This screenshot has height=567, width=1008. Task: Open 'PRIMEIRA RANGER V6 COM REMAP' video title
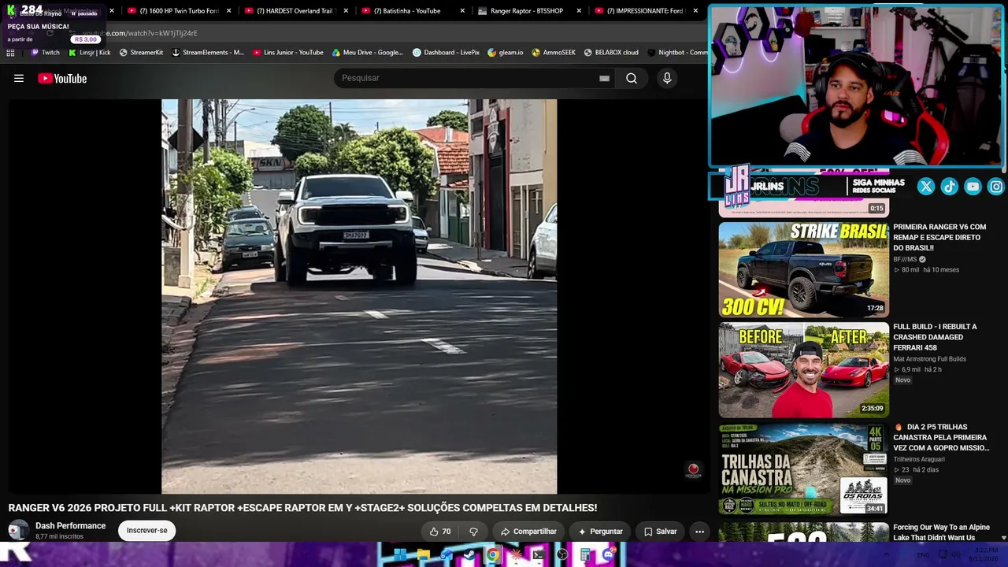(x=939, y=237)
